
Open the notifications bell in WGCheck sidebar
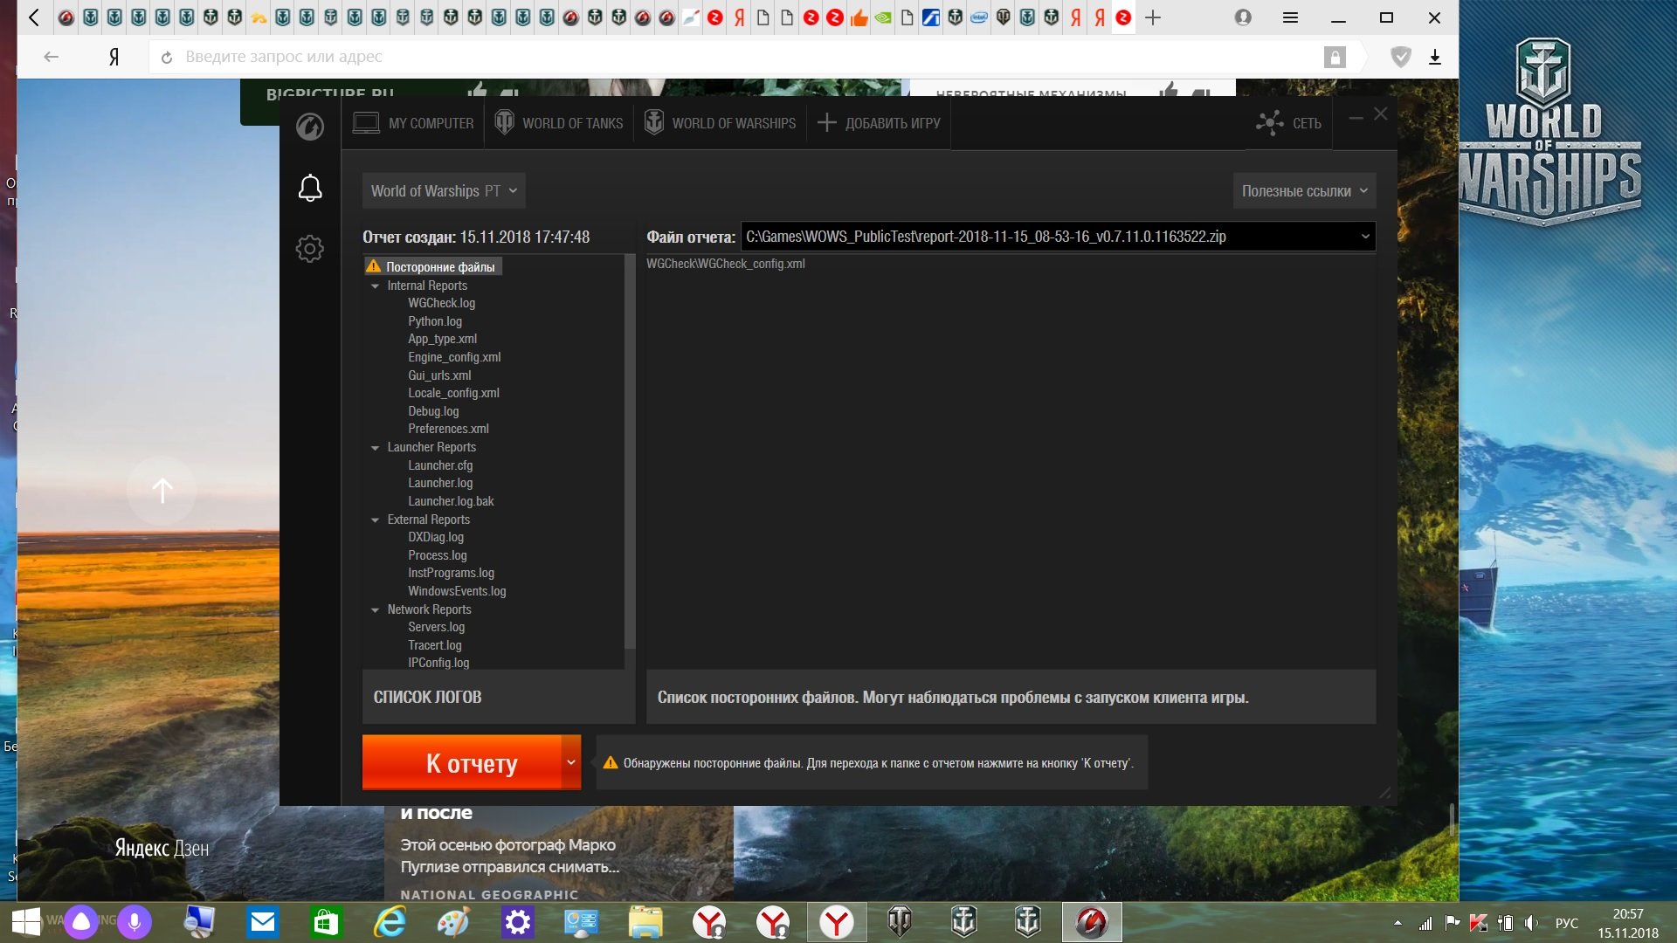[310, 188]
